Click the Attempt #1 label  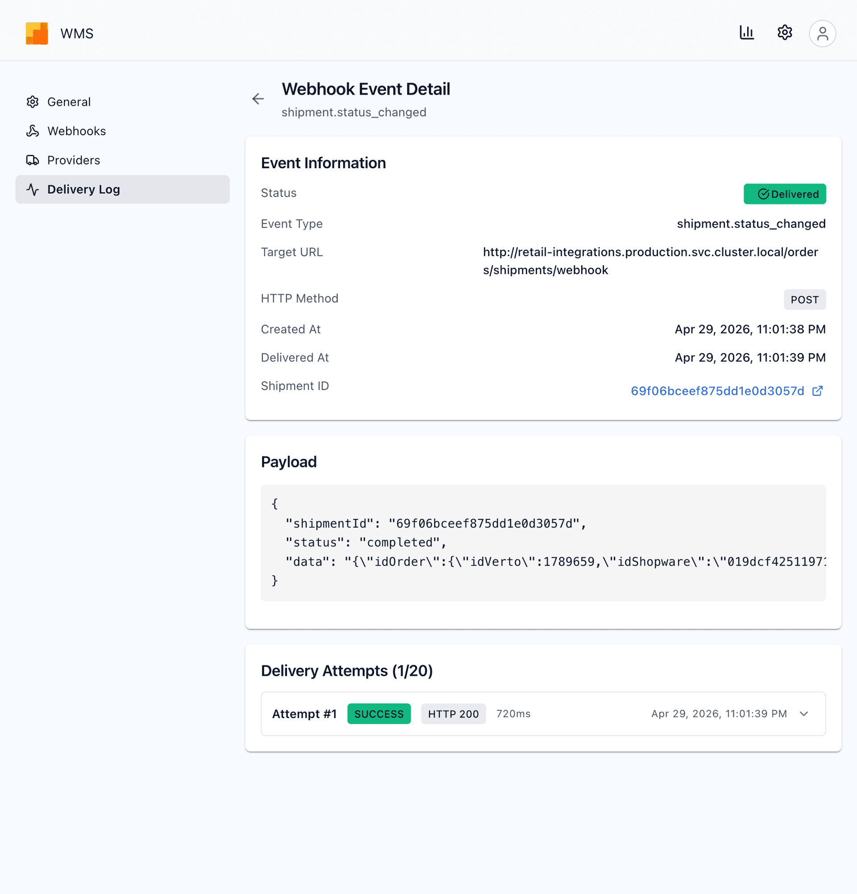click(304, 714)
